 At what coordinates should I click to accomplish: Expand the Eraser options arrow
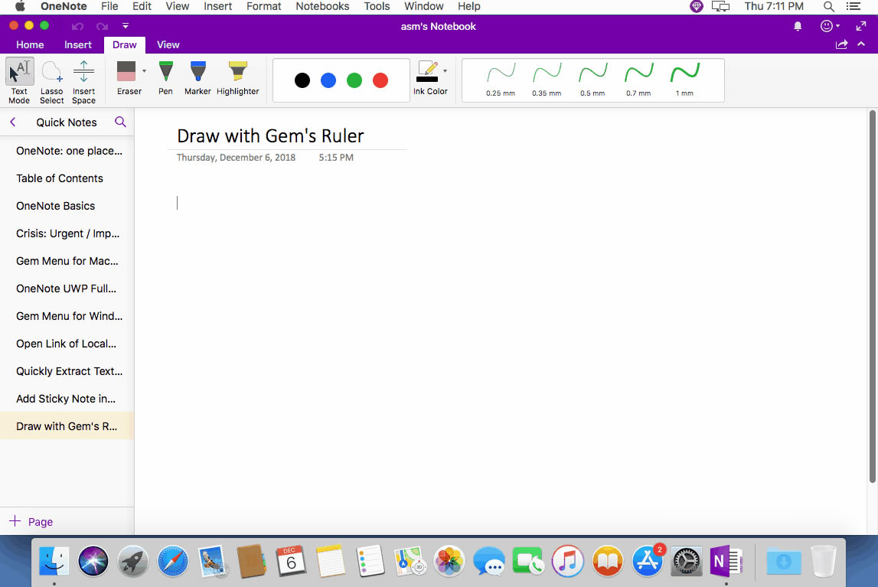point(144,70)
